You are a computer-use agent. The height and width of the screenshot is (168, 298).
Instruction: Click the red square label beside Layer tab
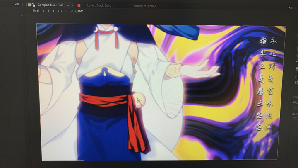point(79,5)
